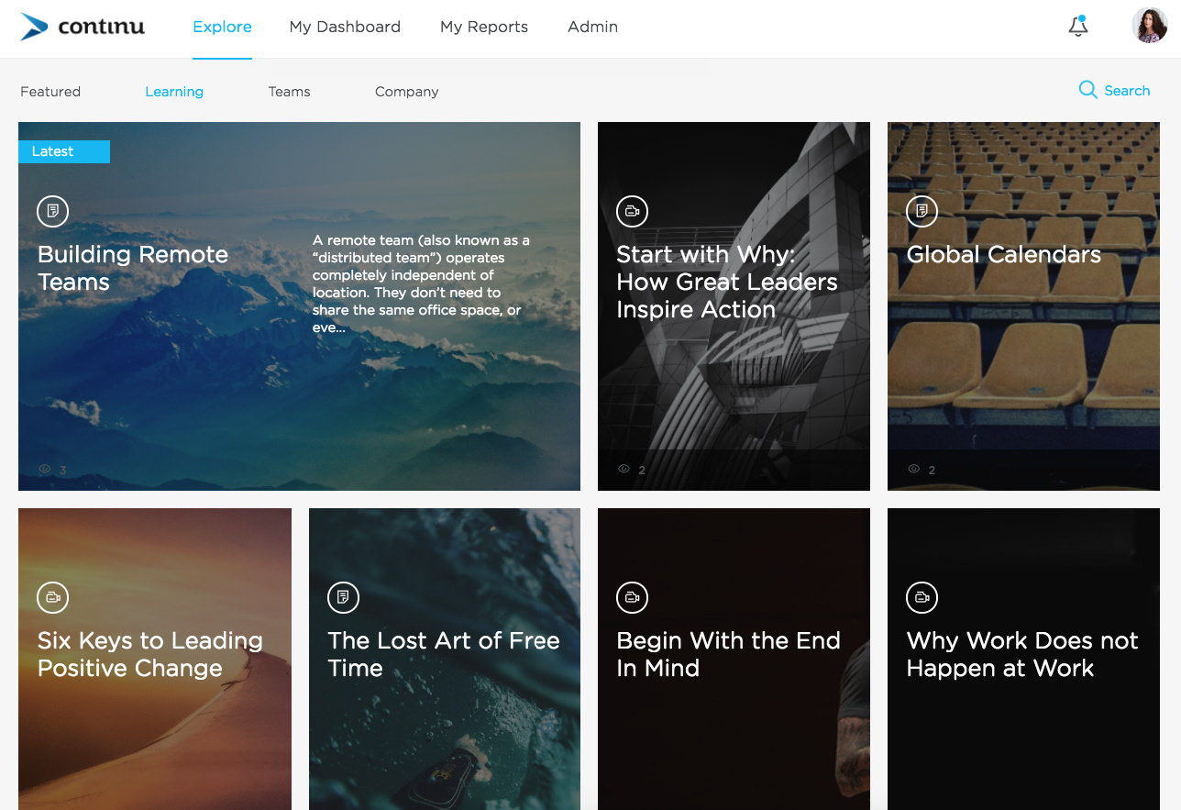Image resolution: width=1181 pixels, height=810 pixels.
Task: Open the user profile avatar
Action: pyautogui.click(x=1150, y=26)
